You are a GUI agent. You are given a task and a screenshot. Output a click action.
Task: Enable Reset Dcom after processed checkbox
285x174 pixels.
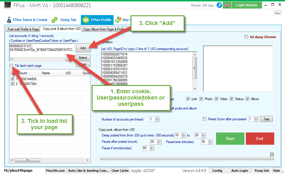(205, 119)
